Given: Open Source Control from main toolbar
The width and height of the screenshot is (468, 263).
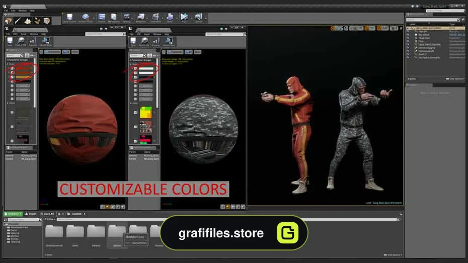Looking at the screenshot, I should click(x=85, y=18).
